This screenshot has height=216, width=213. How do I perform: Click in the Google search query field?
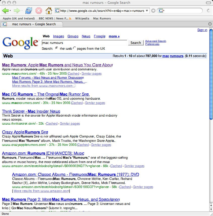84,43
